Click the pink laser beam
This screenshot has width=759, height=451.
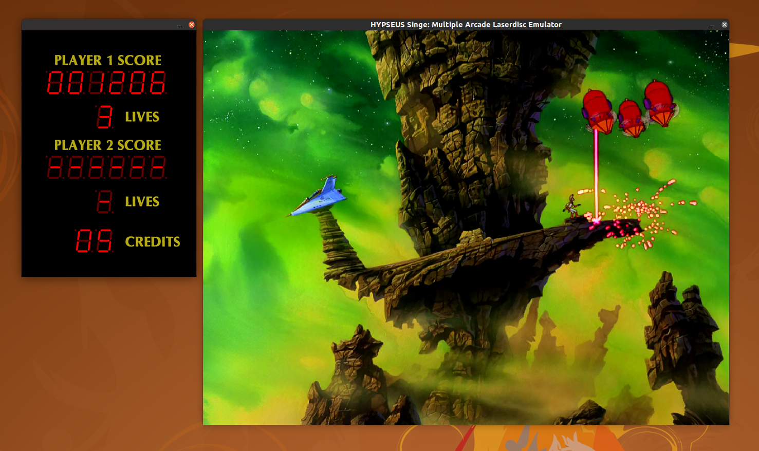(x=597, y=175)
